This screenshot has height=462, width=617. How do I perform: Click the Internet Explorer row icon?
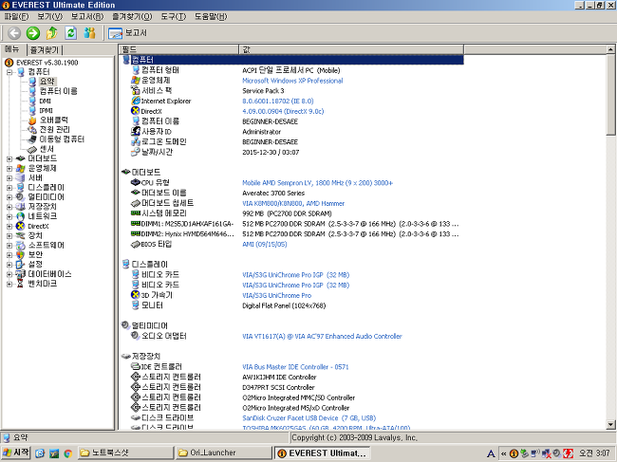(x=136, y=101)
